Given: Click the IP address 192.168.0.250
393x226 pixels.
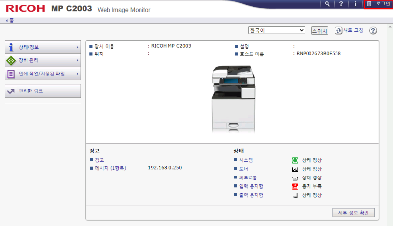Looking at the screenshot, I should [x=165, y=168].
